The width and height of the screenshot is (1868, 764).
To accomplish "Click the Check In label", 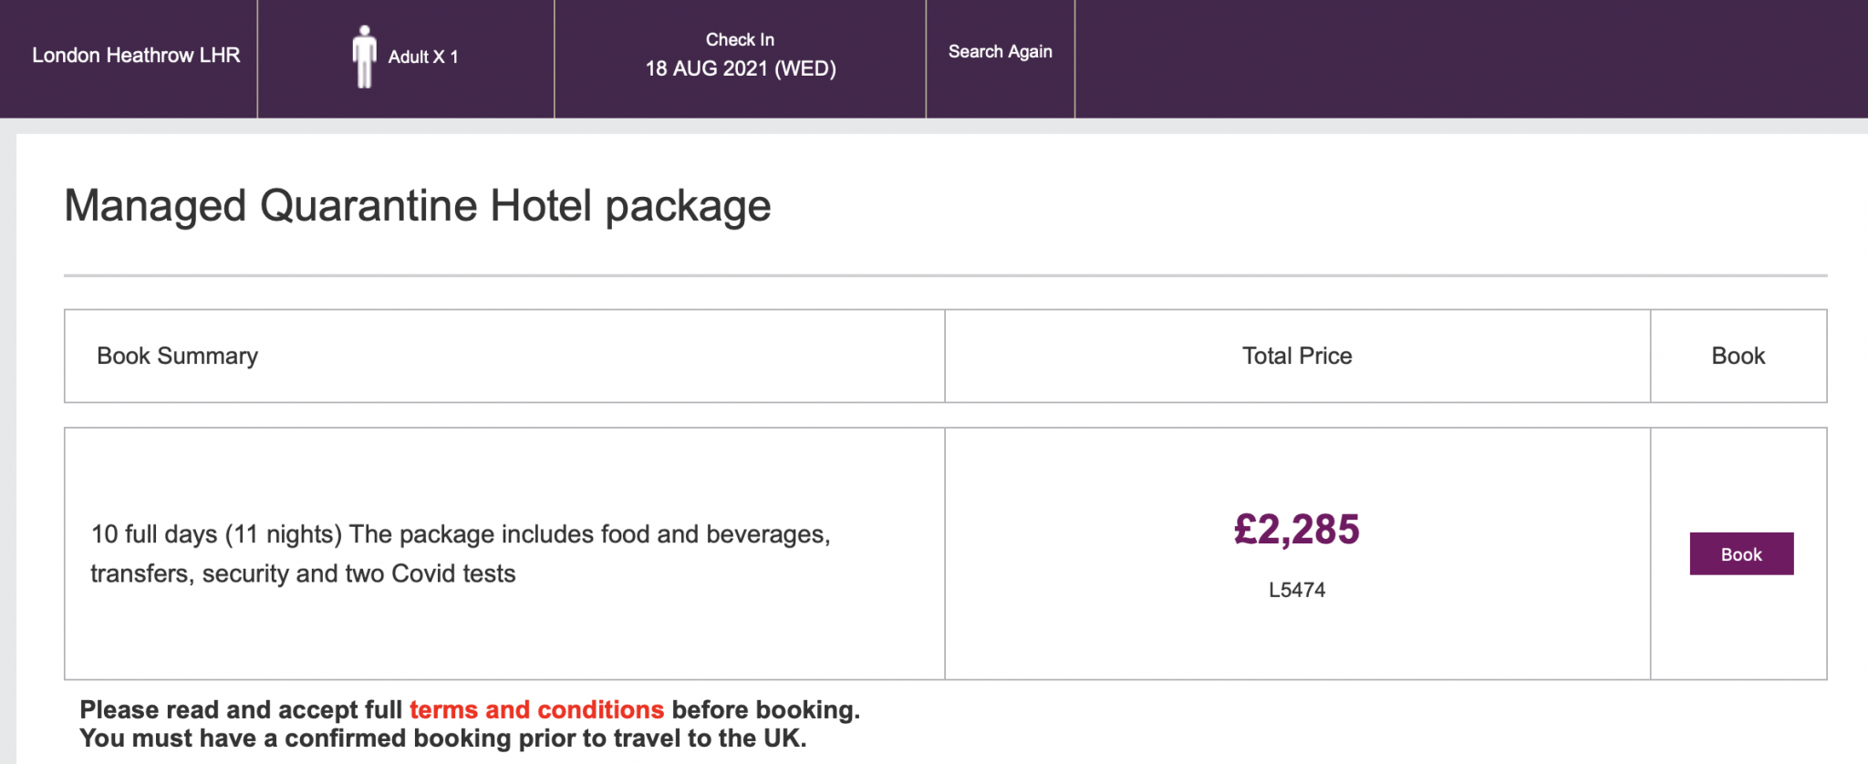I will click(x=740, y=39).
